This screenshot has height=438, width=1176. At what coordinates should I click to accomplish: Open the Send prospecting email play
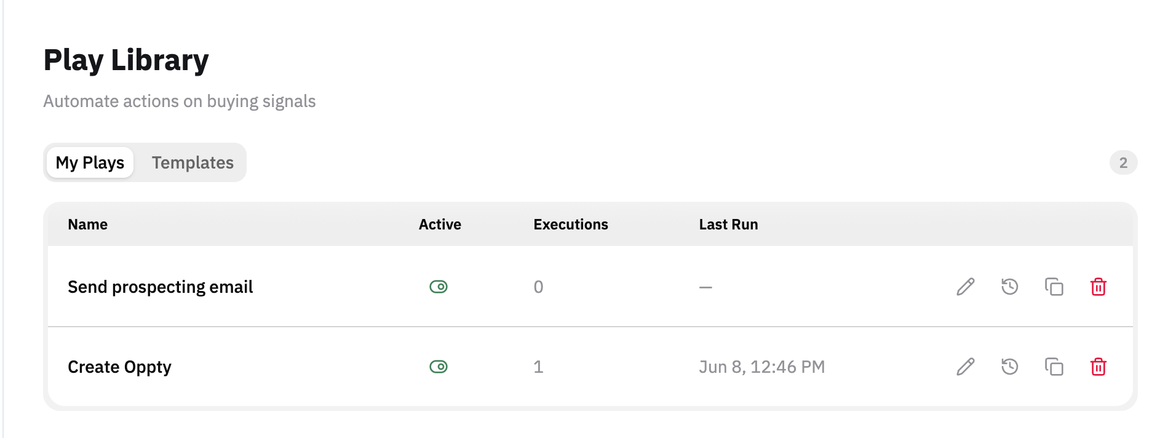pyautogui.click(x=160, y=287)
